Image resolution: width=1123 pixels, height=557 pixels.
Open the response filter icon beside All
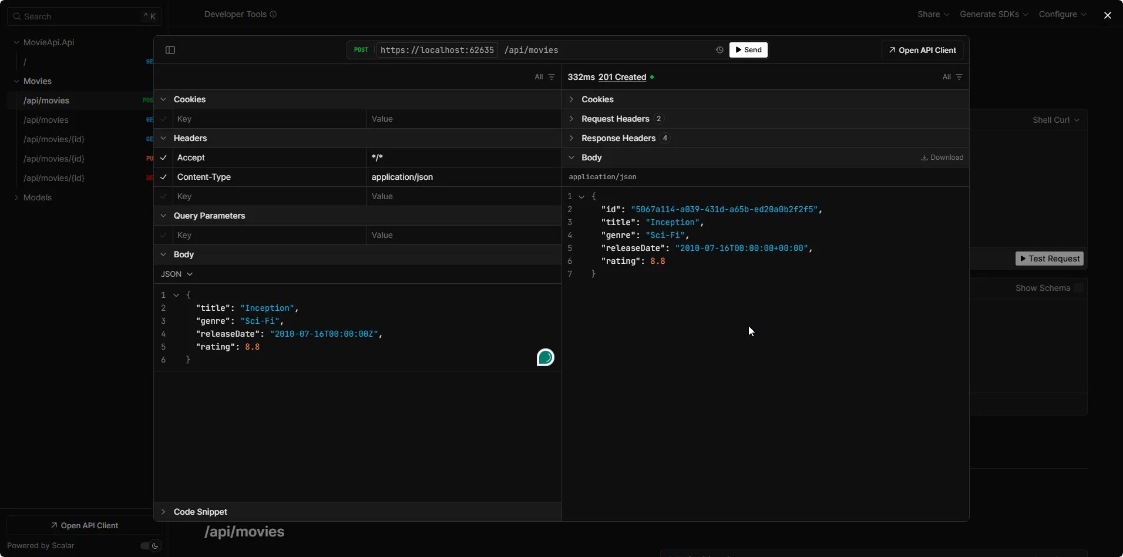960,76
